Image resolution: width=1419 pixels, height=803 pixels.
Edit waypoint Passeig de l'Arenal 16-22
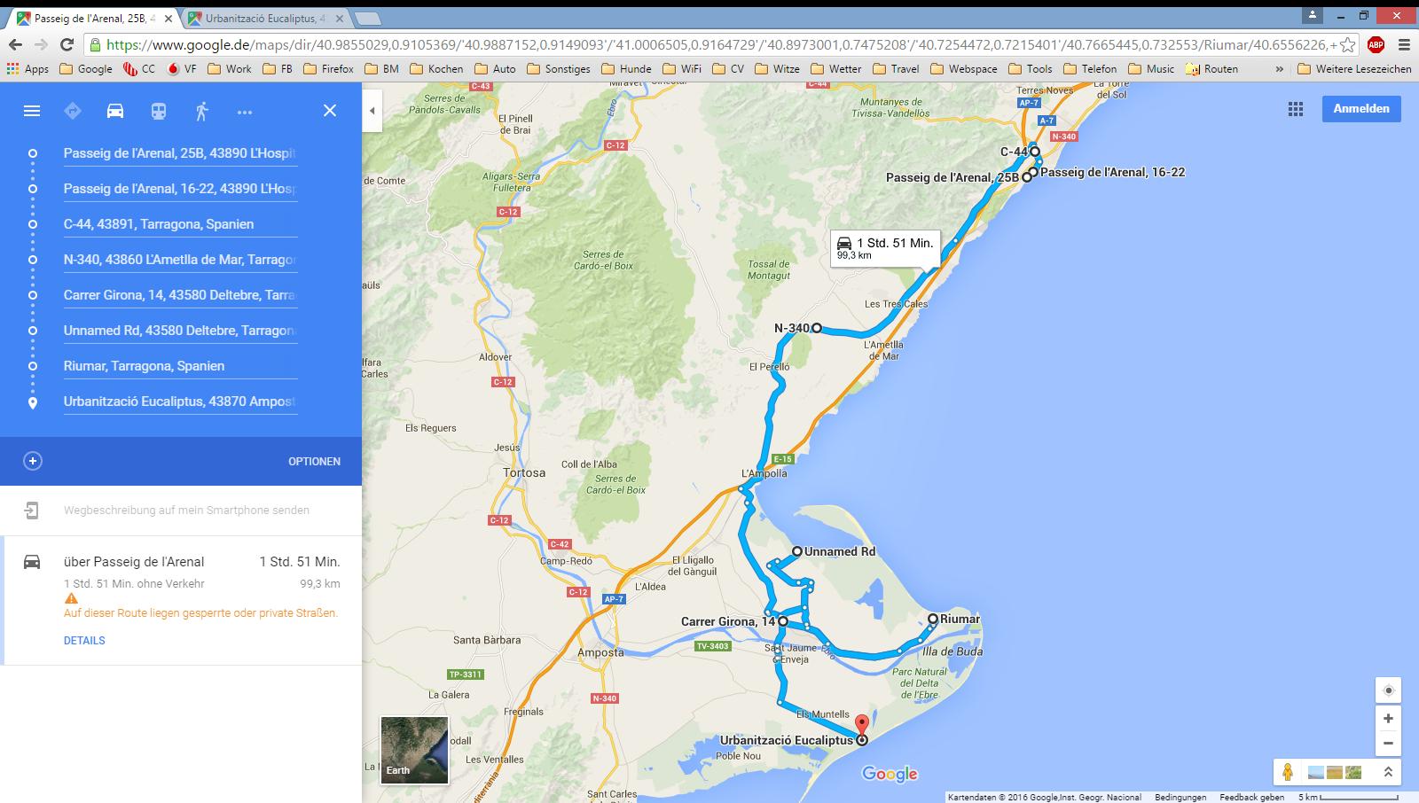(180, 189)
